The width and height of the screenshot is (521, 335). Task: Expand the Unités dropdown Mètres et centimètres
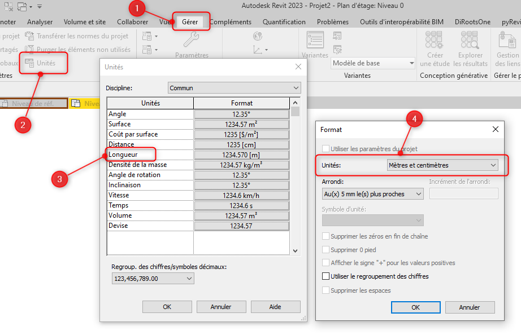pyautogui.click(x=442, y=165)
